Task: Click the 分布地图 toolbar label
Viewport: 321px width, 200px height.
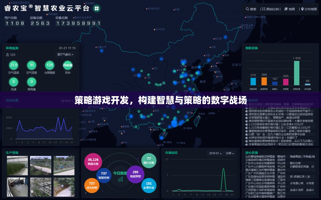Action: 311,9
